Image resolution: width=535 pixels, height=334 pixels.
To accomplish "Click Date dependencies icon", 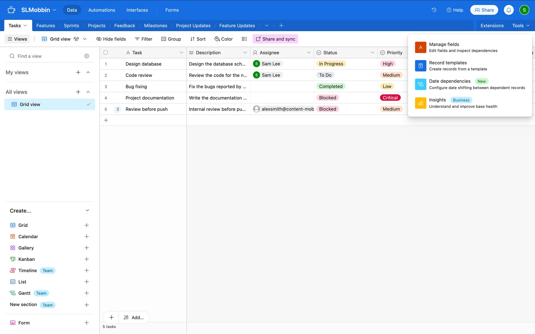I will tap(420, 84).
